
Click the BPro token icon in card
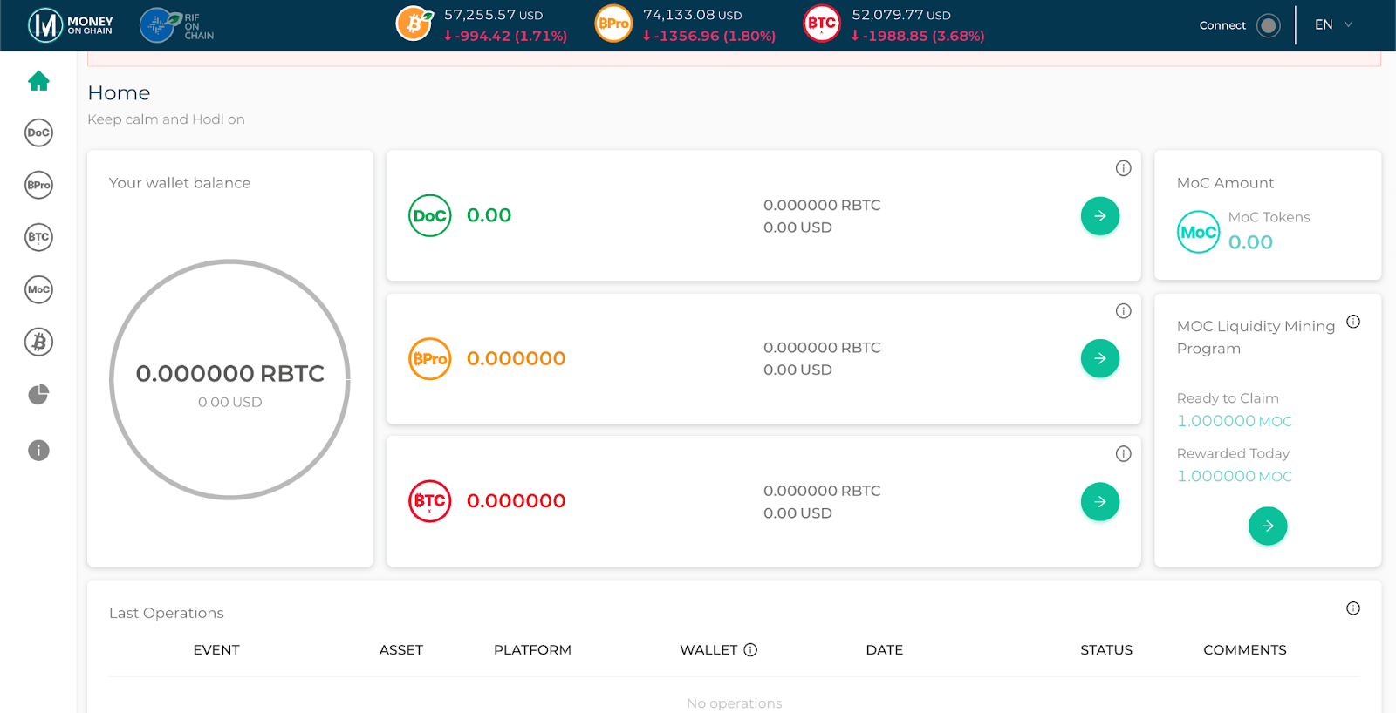430,358
